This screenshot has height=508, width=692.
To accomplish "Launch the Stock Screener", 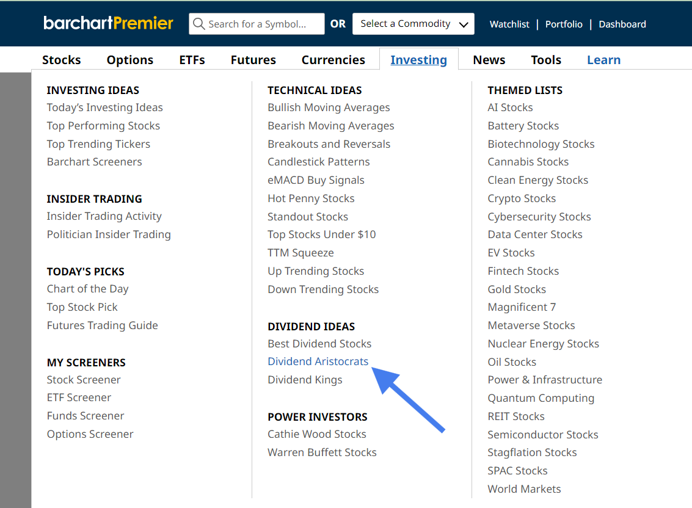I will 84,380.
